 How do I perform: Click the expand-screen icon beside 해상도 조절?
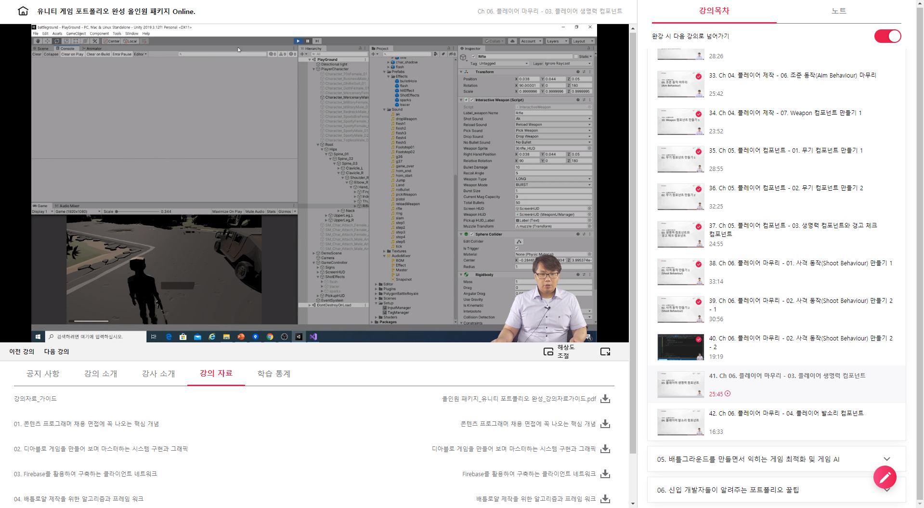(605, 352)
